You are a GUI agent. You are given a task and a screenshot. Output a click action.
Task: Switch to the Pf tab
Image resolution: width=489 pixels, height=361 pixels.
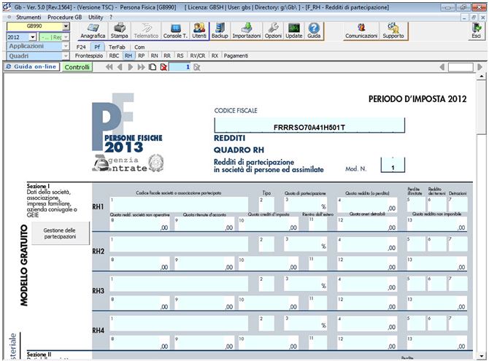(x=97, y=47)
